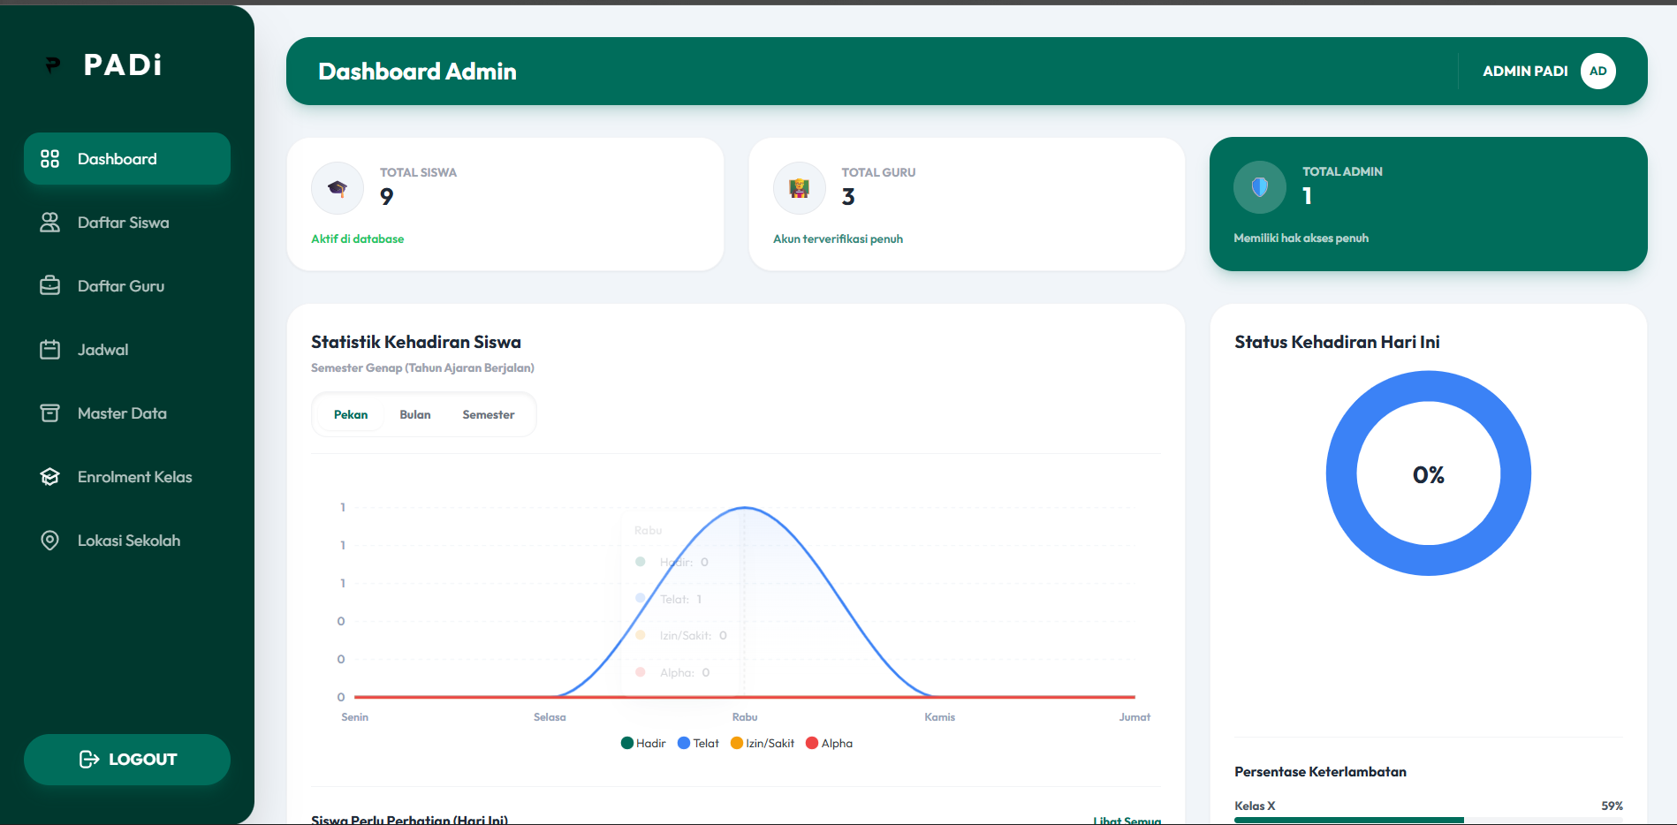Go to the Jadwal page
The width and height of the screenshot is (1677, 825).
[127, 350]
